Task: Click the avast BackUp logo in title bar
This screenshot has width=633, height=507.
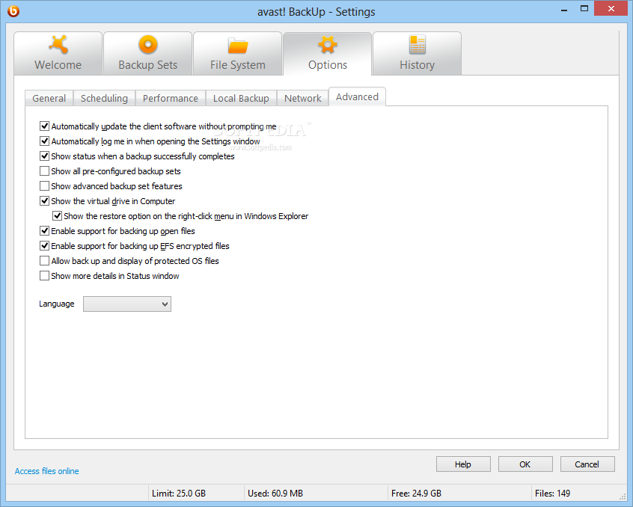Action: point(13,11)
